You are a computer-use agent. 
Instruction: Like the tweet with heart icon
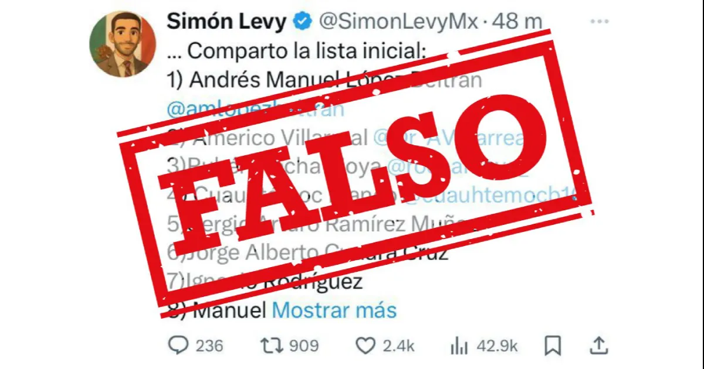365,346
